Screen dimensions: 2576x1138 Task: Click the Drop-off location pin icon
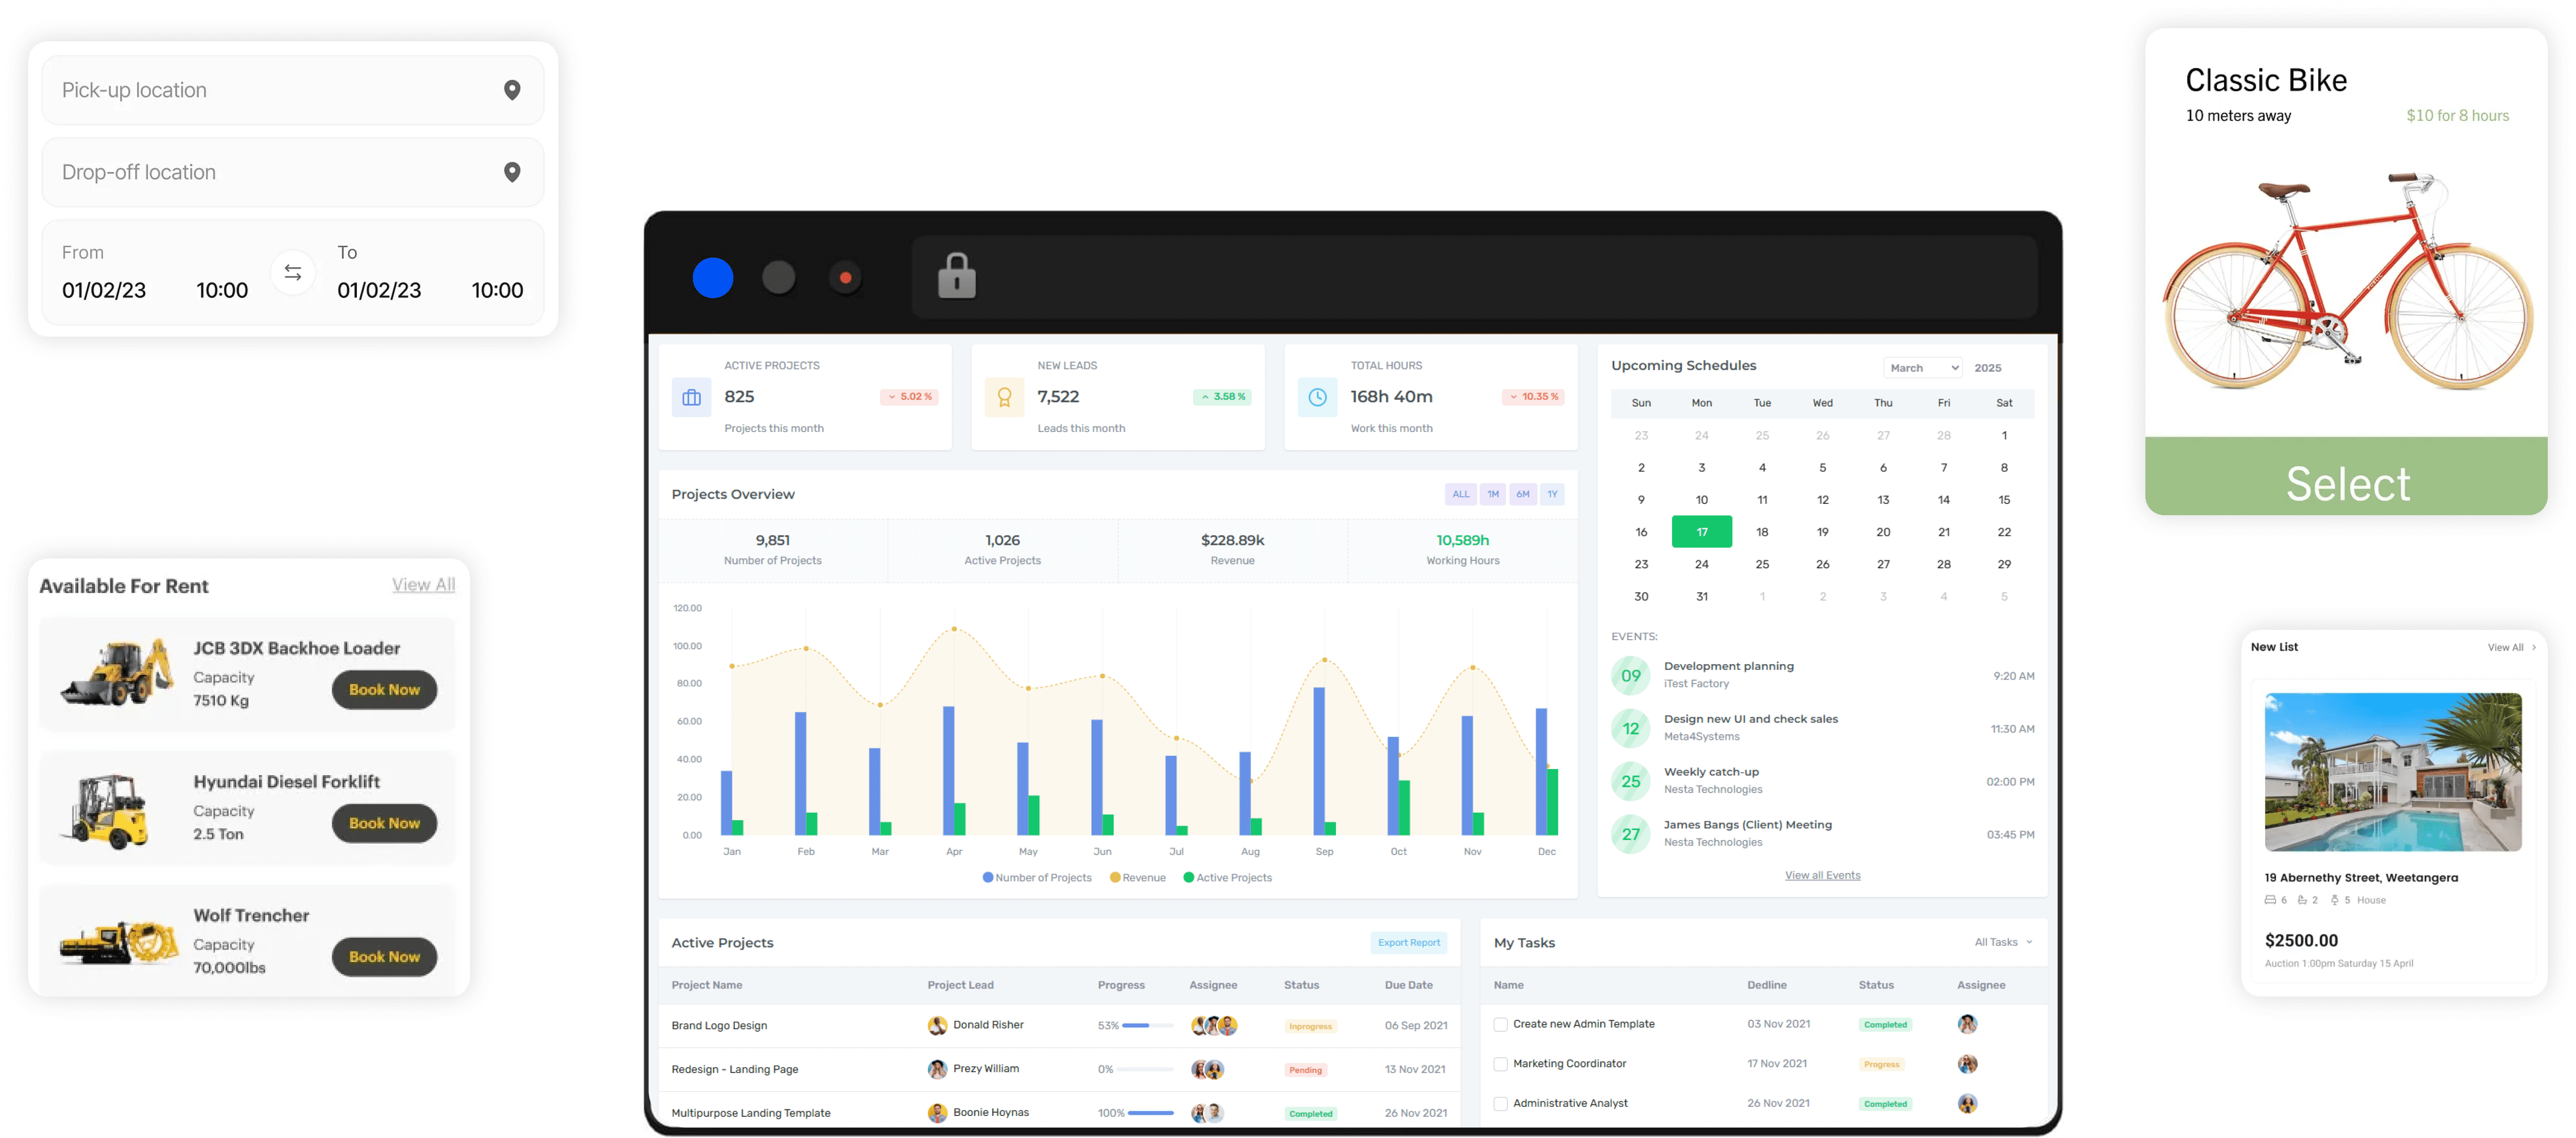pos(512,172)
